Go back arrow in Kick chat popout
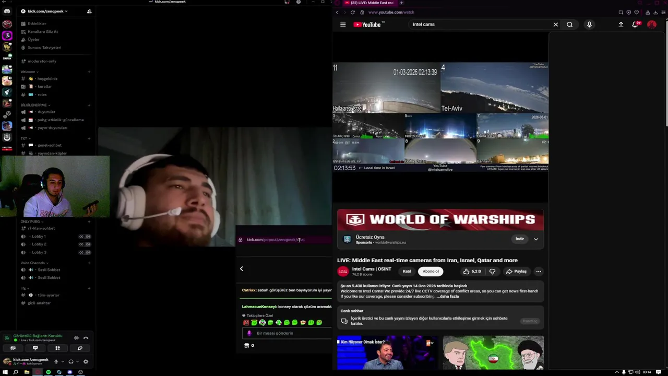 click(242, 268)
